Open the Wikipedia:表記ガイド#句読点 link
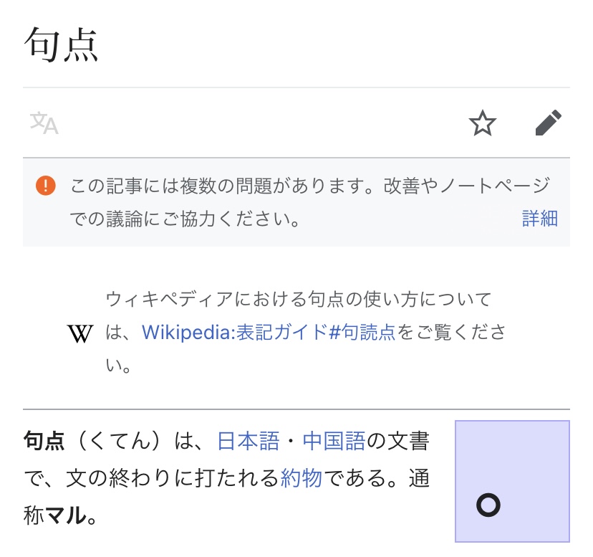Viewport: 593px width, 557px height. tap(269, 333)
